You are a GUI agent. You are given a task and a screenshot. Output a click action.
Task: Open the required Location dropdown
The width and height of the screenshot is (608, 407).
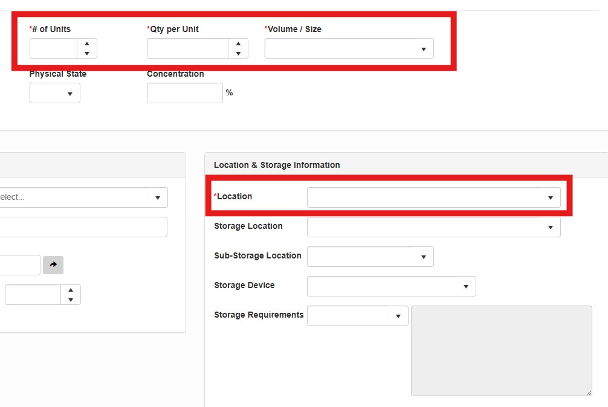(x=433, y=197)
